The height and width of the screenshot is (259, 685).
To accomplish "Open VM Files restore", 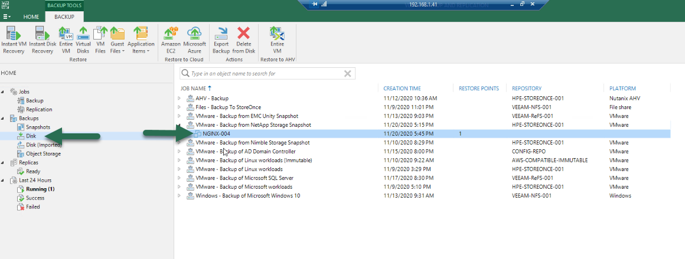I will 100,40.
